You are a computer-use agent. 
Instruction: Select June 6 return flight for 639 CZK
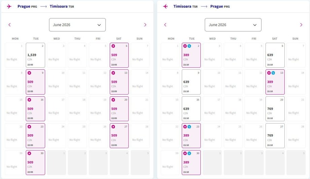pos(275,55)
